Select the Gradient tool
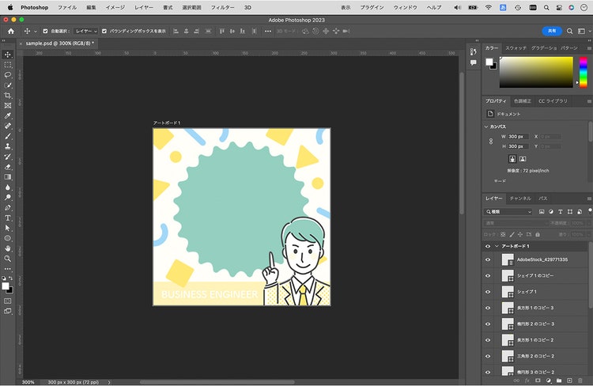Screen dimensions: 593x386 (x=8, y=177)
